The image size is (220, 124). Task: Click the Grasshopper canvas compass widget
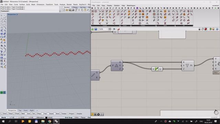point(216,112)
